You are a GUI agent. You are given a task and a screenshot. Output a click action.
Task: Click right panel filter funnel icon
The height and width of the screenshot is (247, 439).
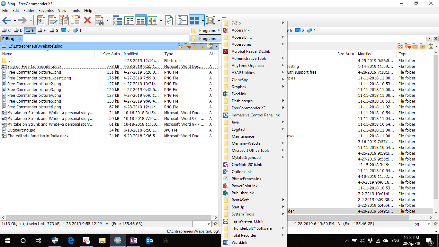435,224
